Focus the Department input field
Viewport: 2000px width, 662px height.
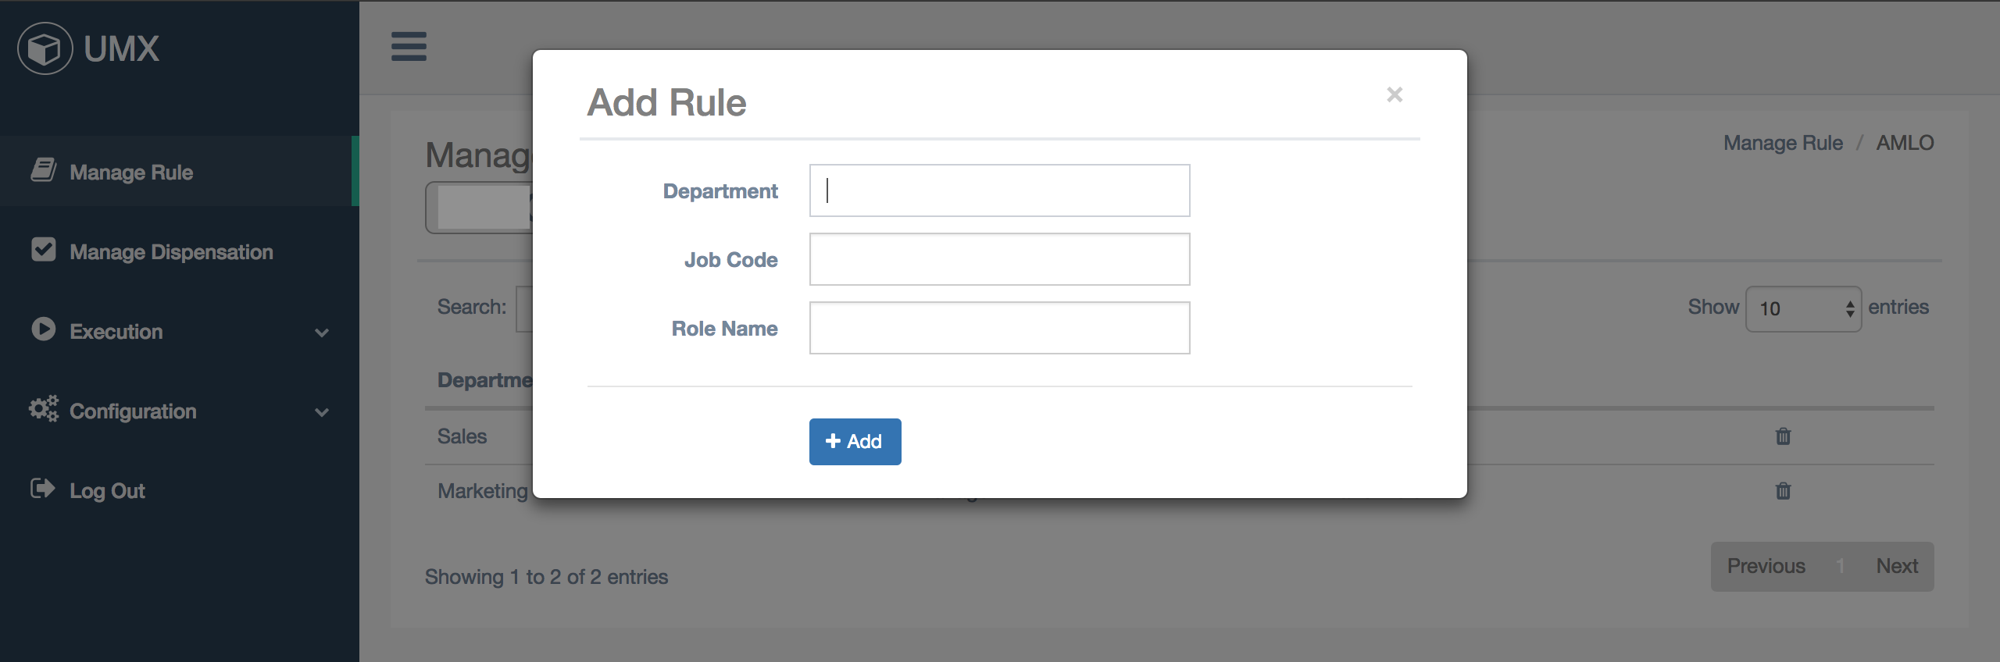pyautogui.click(x=999, y=190)
